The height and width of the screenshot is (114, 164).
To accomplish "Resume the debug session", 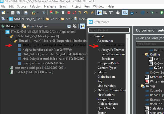I will click(57, 12).
